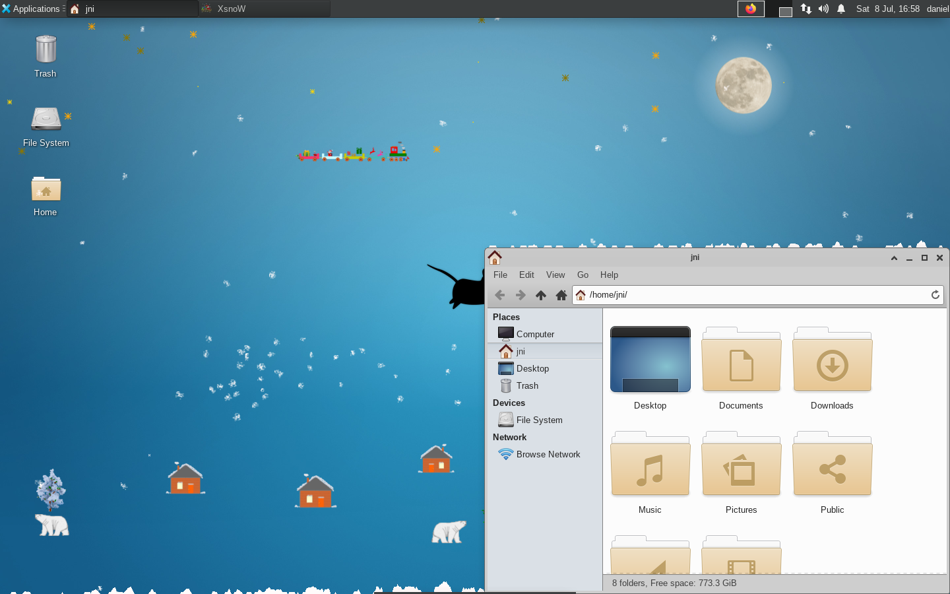The height and width of the screenshot is (594, 950).
Task: Open the Go menu
Action: [x=583, y=275]
